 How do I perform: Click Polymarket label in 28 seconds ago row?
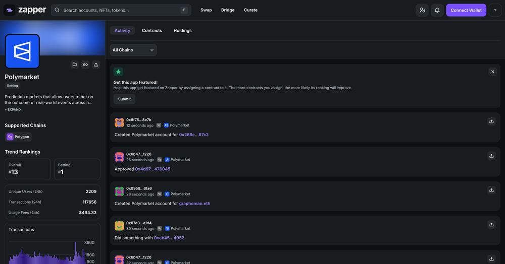[x=180, y=194]
